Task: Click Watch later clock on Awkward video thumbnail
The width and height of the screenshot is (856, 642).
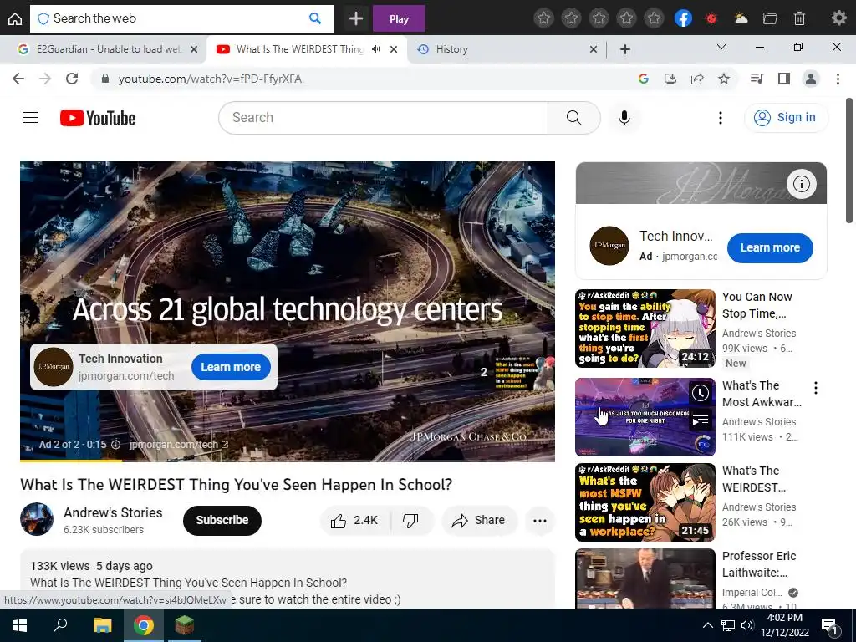Action: (701, 392)
